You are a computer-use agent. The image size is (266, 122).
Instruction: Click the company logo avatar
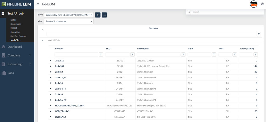coord(254,4)
